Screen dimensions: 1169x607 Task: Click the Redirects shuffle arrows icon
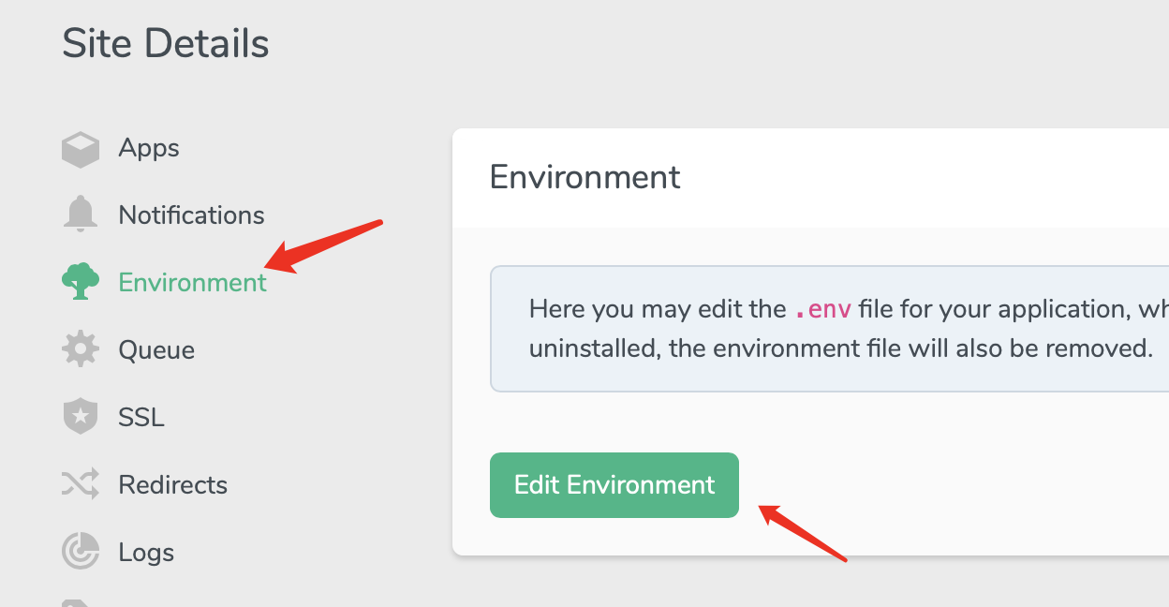point(81,484)
